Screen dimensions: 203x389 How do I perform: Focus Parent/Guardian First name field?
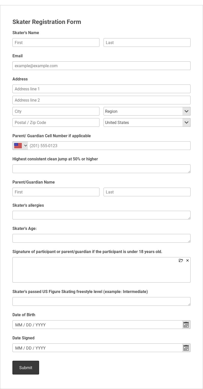(x=56, y=192)
